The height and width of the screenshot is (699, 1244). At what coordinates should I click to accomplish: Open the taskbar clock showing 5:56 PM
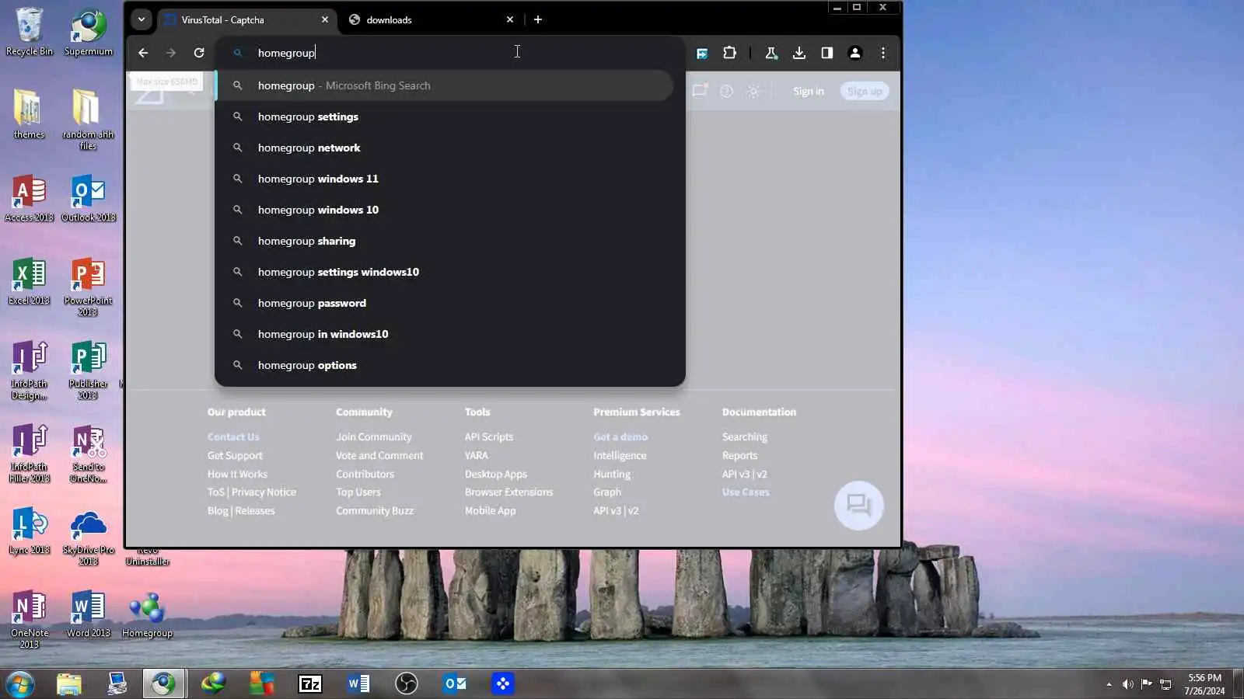click(1204, 684)
